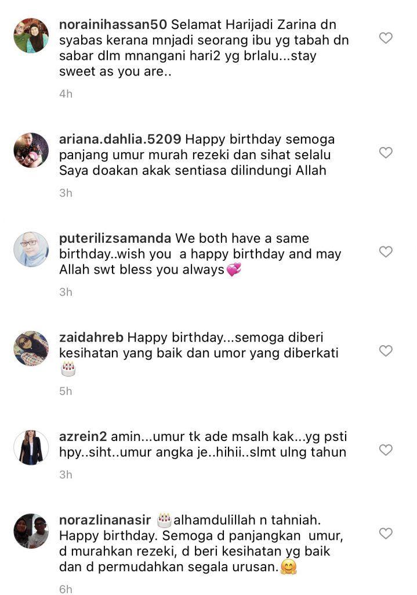Go to puterilizsamanda's username link

click(115, 238)
